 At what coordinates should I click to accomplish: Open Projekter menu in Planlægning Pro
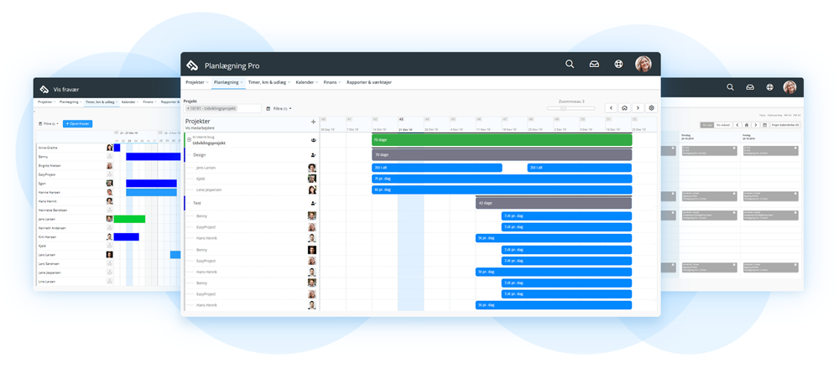tap(197, 82)
